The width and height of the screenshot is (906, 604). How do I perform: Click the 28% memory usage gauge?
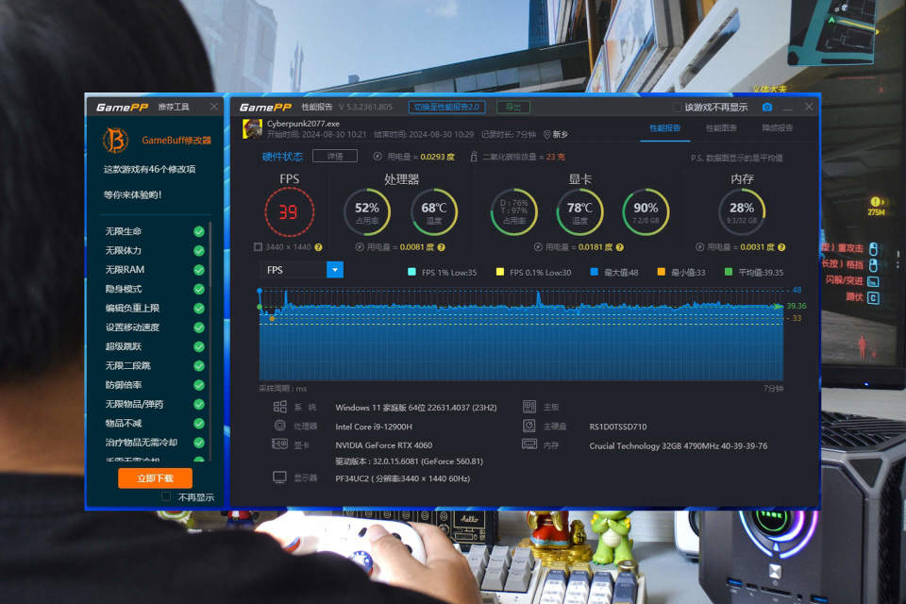[x=742, y=212]
